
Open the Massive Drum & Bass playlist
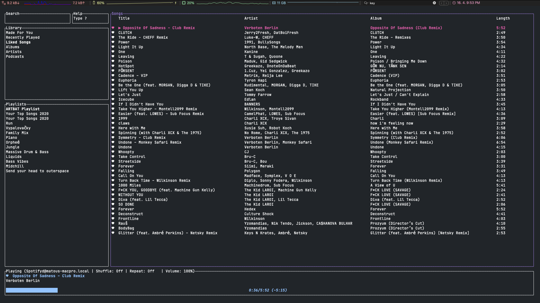pyautogui.click(x=27, y=152)
